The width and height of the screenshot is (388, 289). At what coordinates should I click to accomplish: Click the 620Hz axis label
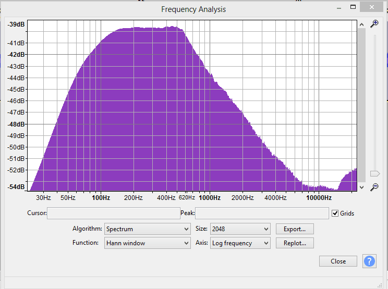click(x=187, y=197)
